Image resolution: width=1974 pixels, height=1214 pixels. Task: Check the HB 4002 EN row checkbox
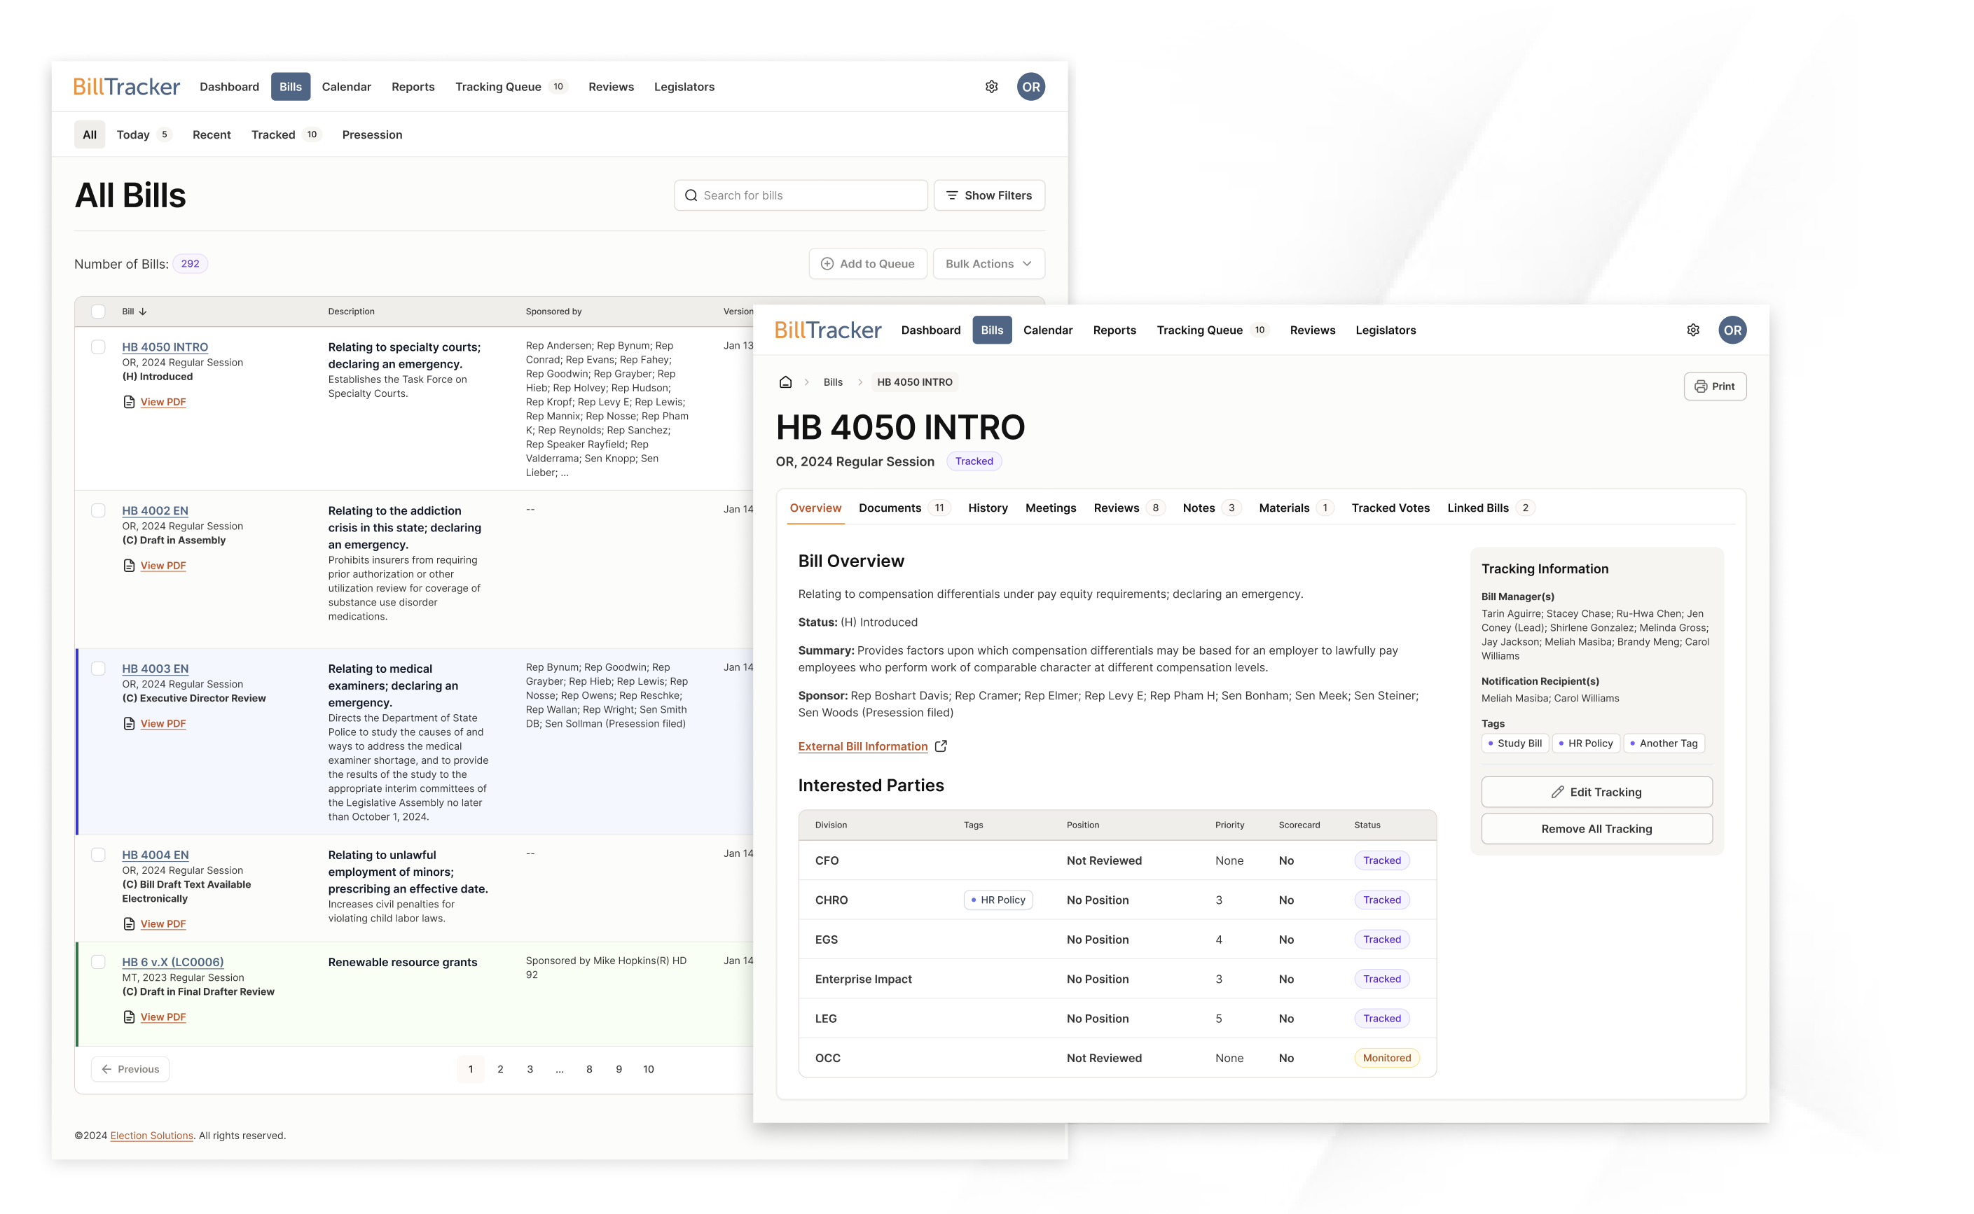[98, 510]
